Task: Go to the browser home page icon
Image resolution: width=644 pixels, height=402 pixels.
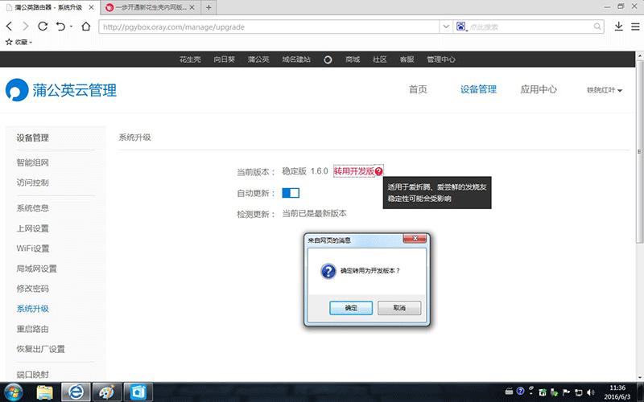Action: click(86, 27)
